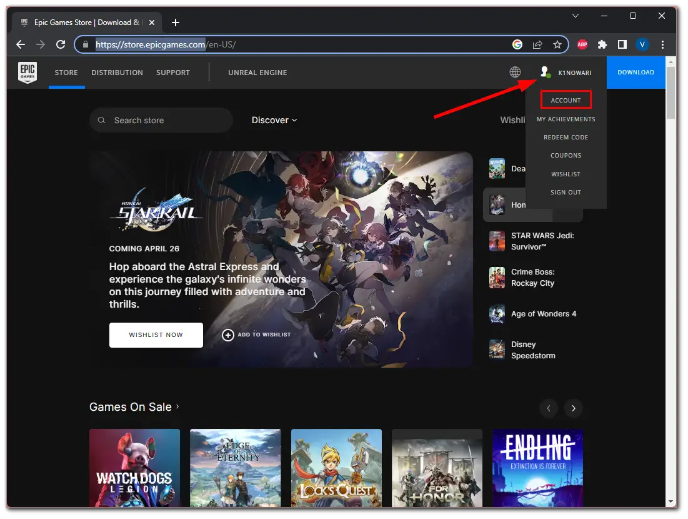
Task: Click the Epic Games logo icon
Action: pos(27,73)
